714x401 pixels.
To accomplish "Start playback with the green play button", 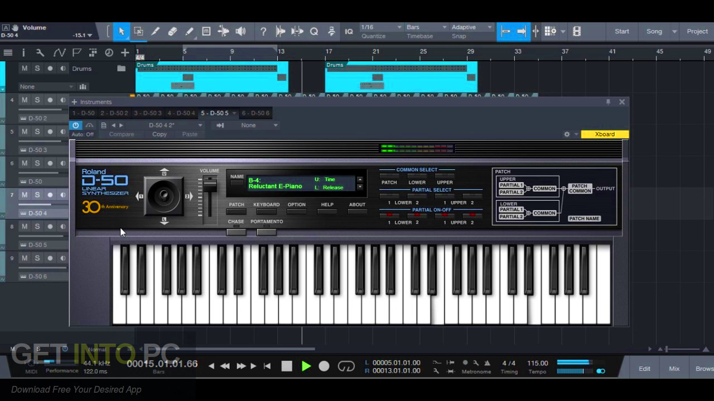I will [x=306, y=366].
